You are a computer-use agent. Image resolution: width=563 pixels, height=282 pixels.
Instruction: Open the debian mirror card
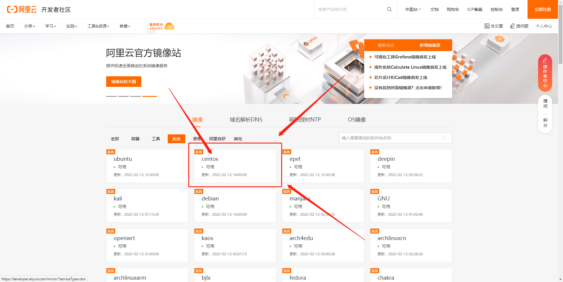235,206
